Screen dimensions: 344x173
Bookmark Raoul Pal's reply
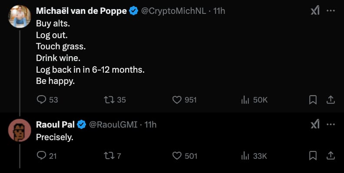312,156
